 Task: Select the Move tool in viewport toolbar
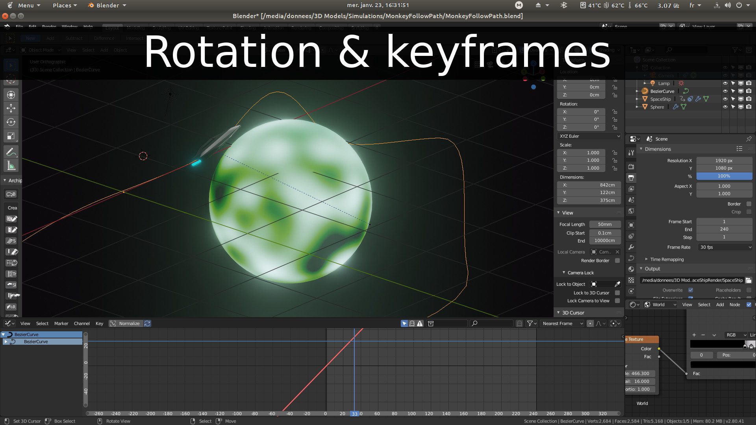pyautogui.click(x=11, y=108)
